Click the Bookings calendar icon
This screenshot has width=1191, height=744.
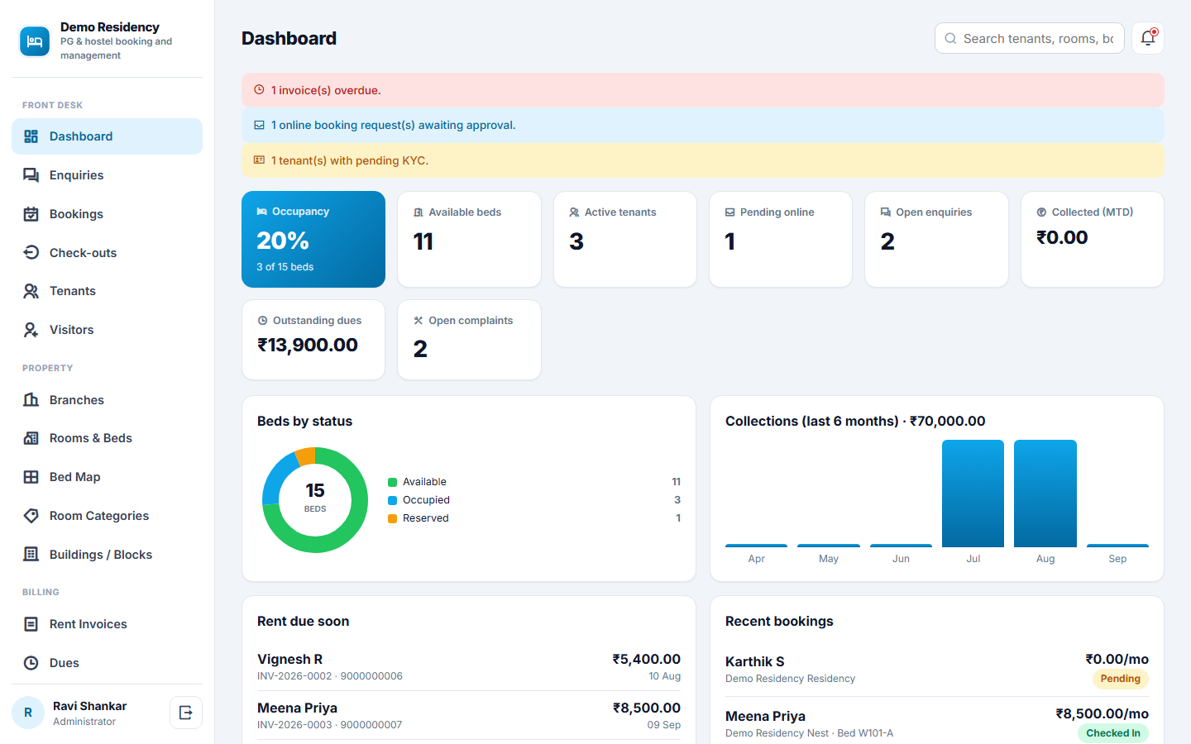(31, 214)
